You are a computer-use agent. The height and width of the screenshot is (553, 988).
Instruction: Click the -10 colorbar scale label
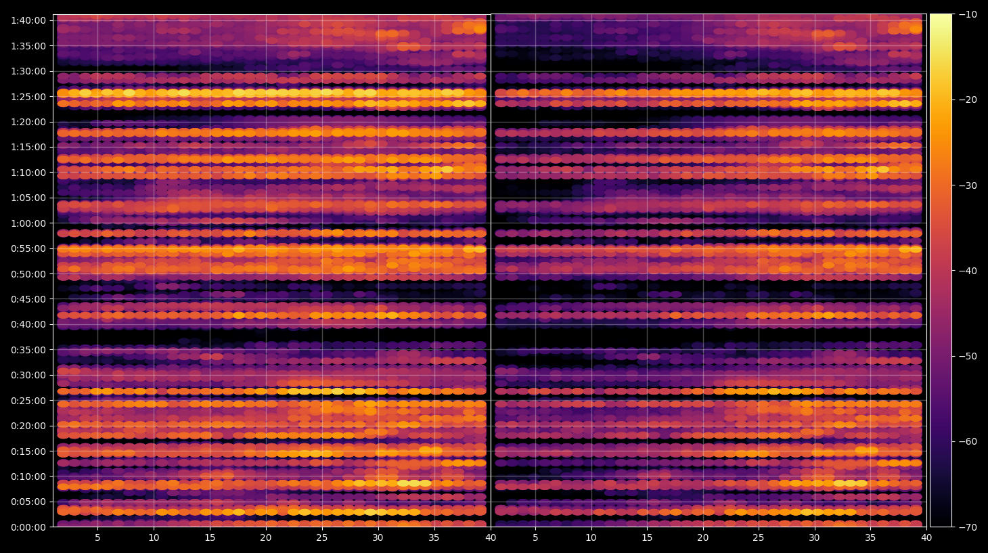click(x=968, y=14)
